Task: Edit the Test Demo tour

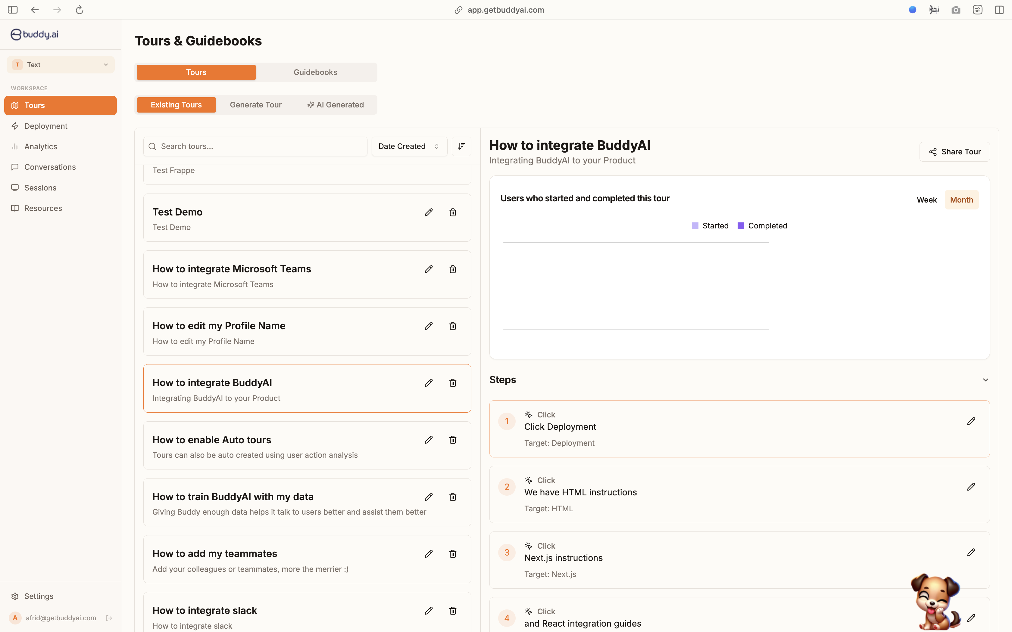Action: 429,212
